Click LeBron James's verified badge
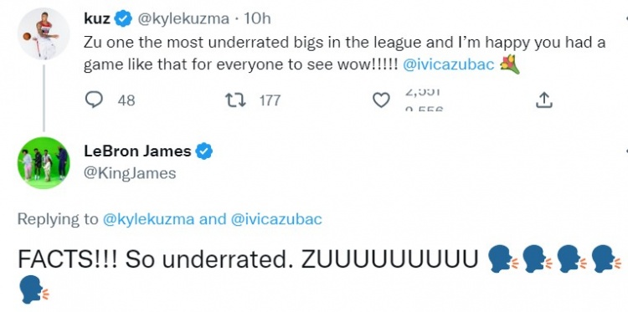 [203, 151]
